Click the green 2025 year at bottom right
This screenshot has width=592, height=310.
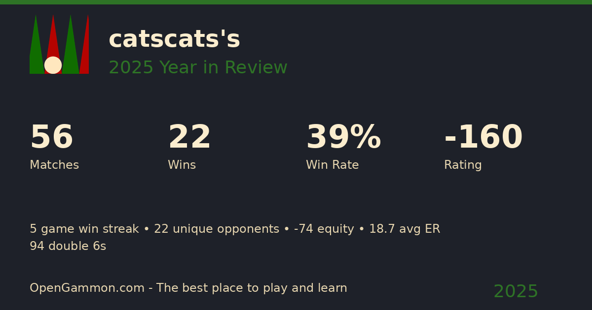[516, 292]
